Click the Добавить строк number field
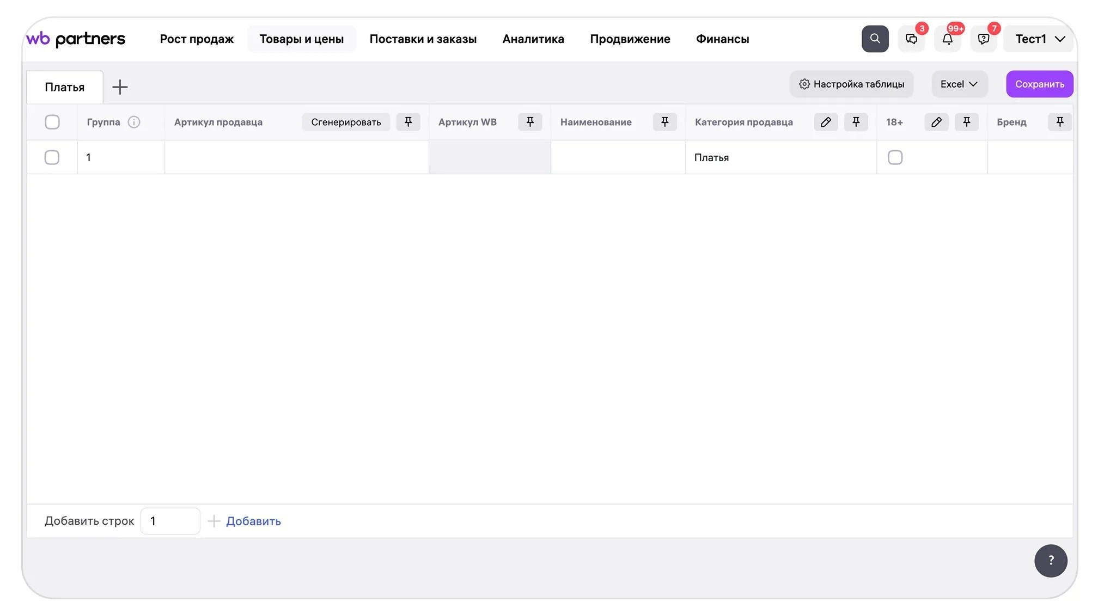Screen dimensions: 1098x614 coord(170,521)
